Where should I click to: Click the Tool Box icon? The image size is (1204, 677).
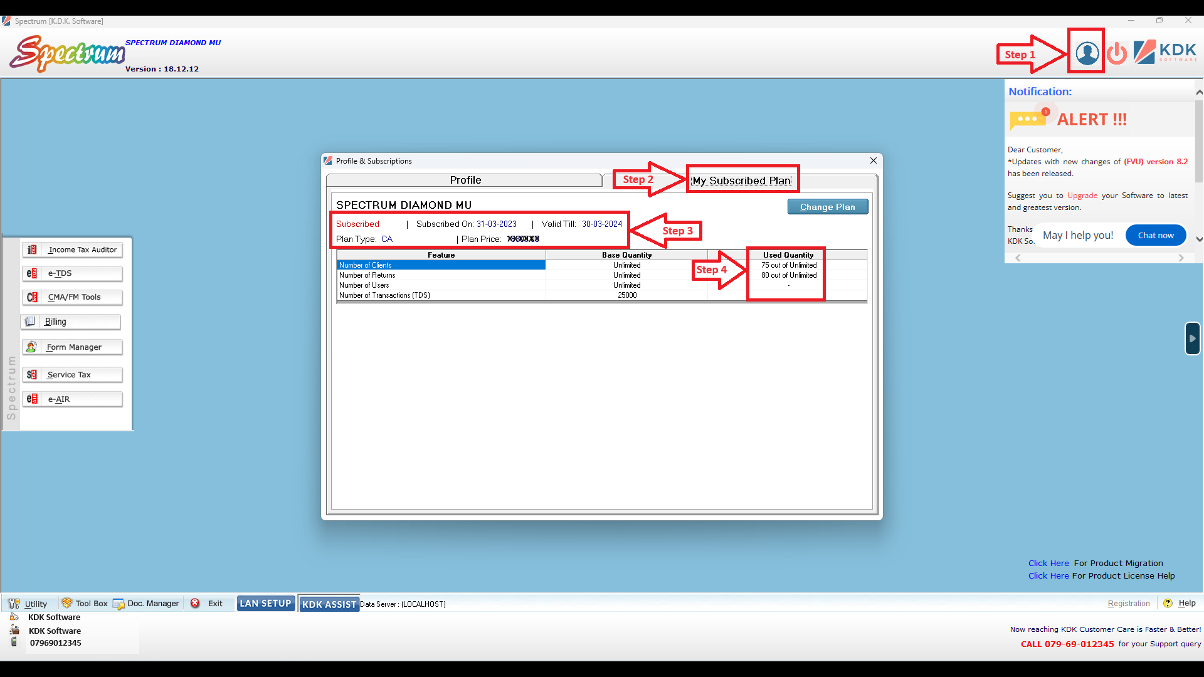[66, 603]
